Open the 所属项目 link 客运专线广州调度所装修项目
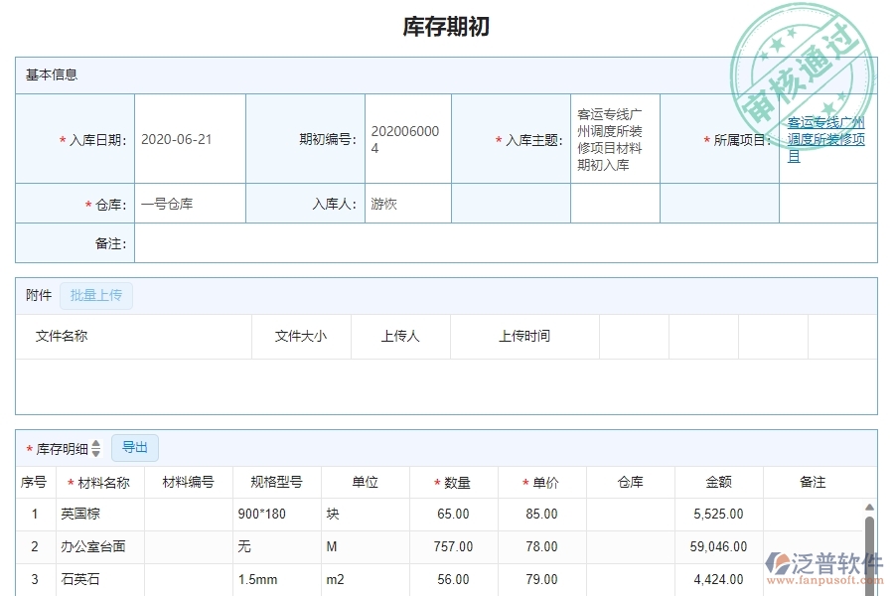894x596 pixels. point(825,139)
